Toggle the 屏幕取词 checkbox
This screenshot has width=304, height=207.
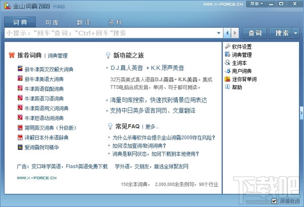tap(274, 201)
